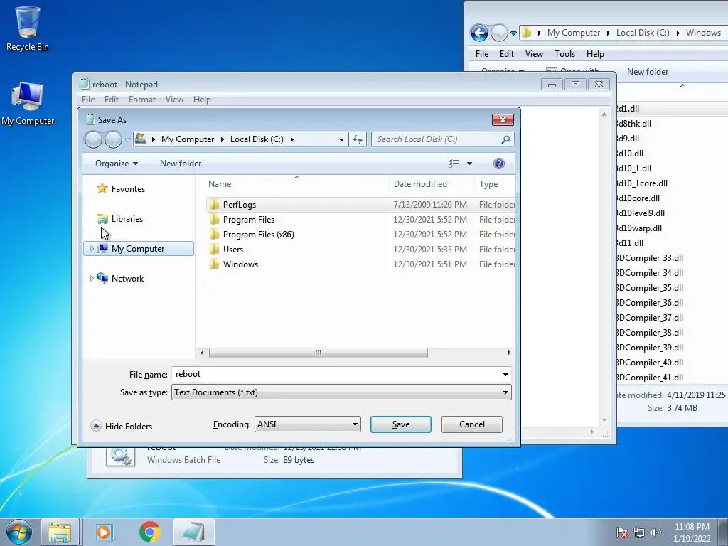This screenshot has width=728, height=546.
Task: Open the address bar history dropdown
Action: pyautogui.click(x=341, y=139)
